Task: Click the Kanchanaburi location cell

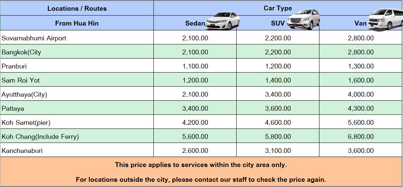Action: point(22,151)
